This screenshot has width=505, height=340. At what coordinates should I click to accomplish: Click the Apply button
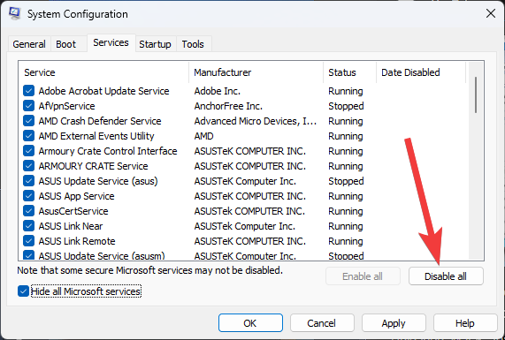394,323
